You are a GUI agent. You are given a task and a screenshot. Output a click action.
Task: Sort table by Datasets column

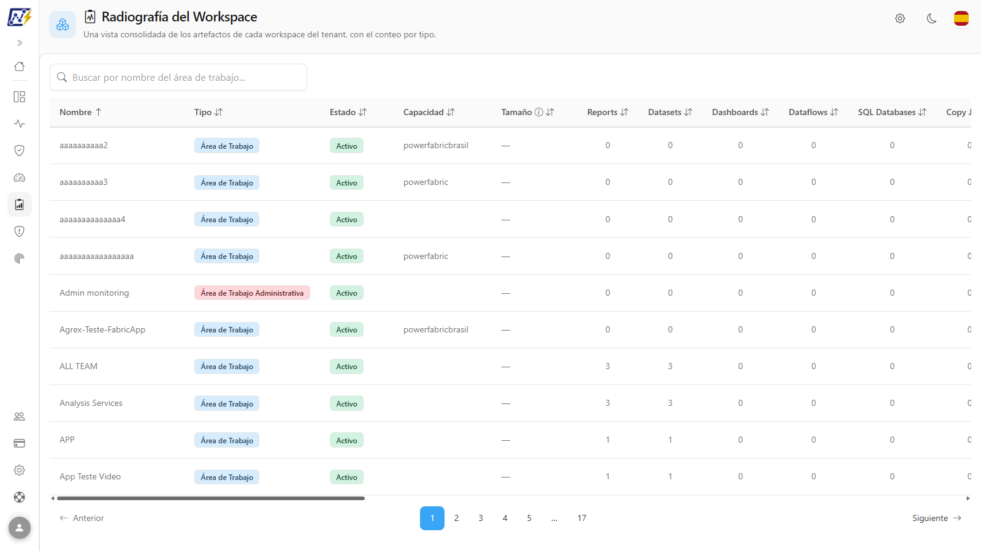point(670,112)
